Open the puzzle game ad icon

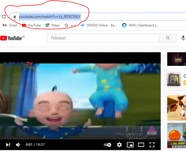click(174, 79)
